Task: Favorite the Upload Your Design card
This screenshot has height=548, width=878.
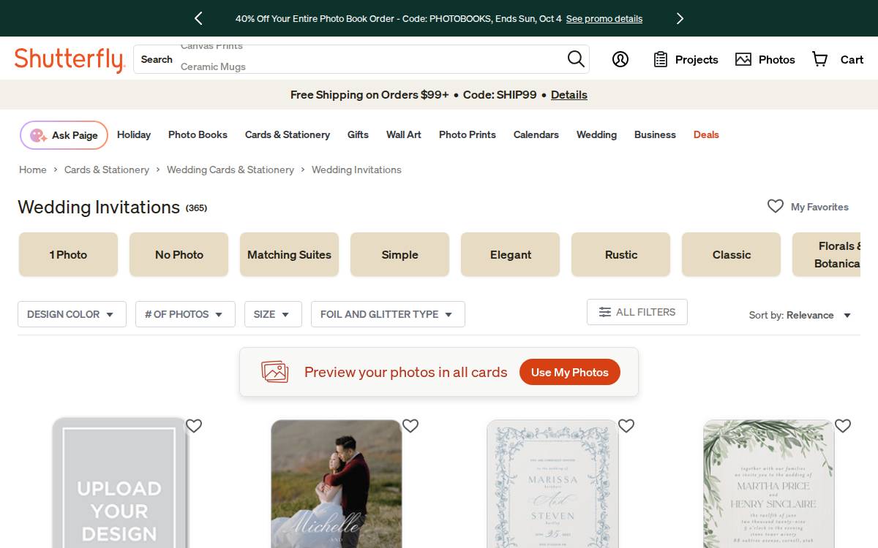Action: tap(194, 425)
